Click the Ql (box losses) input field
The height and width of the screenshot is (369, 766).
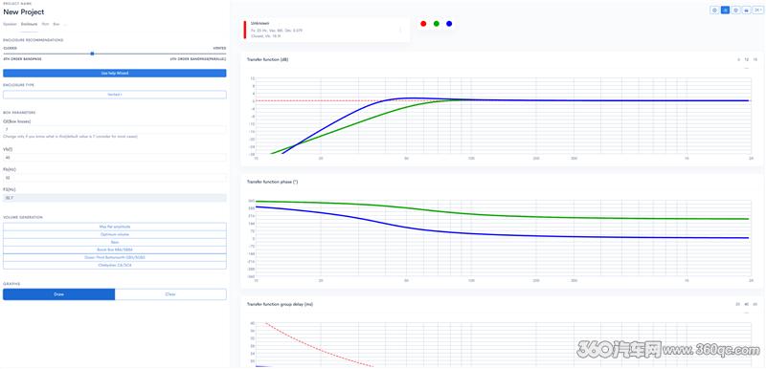coord(114,130)
